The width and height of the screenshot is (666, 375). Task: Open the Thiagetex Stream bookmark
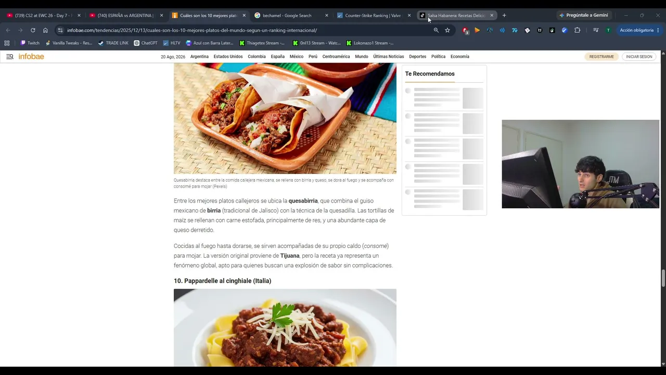click(262, 43)
